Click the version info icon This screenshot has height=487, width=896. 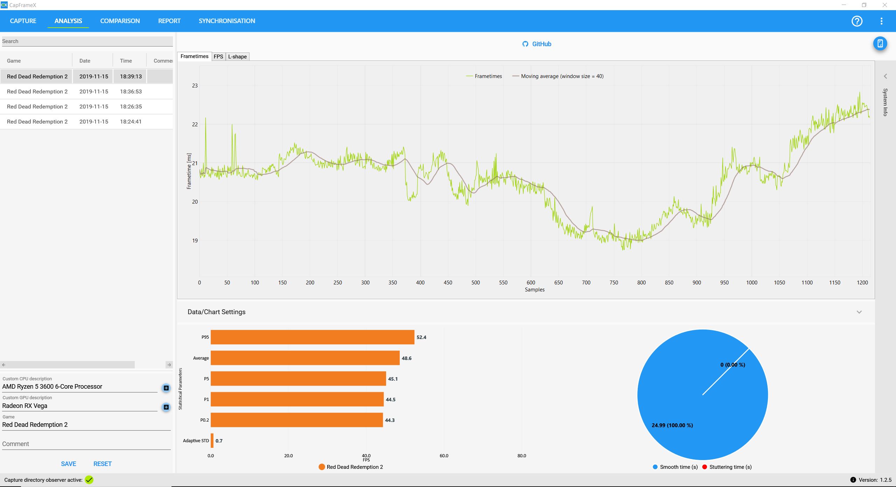(x=853, y=480)
